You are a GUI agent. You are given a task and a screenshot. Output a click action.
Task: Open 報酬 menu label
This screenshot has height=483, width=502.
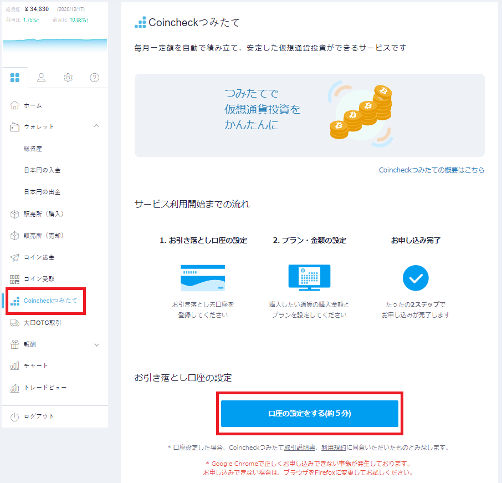[30, 344]
